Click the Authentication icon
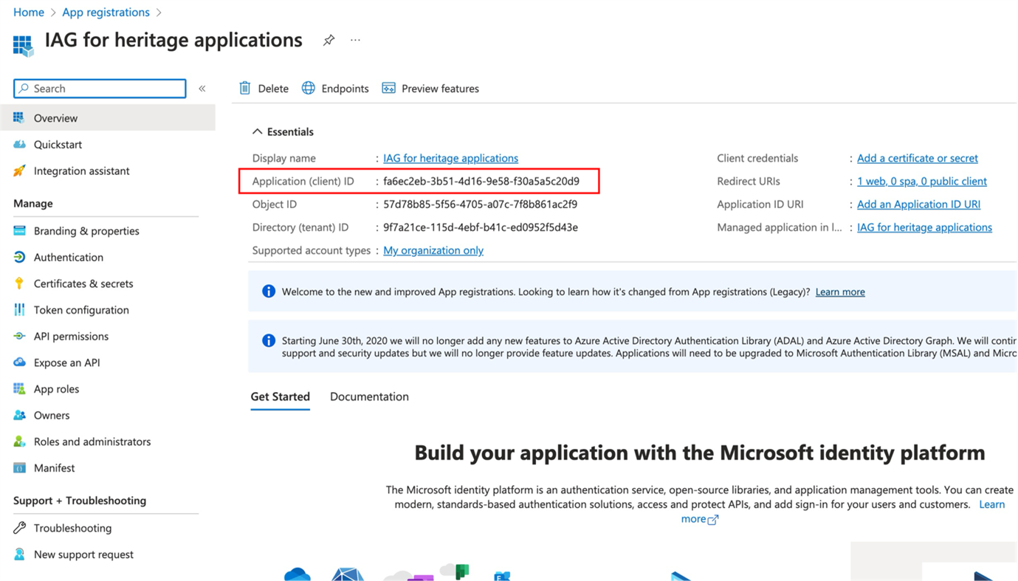This screenshot has height=581, width=1018. pos(19,257)
